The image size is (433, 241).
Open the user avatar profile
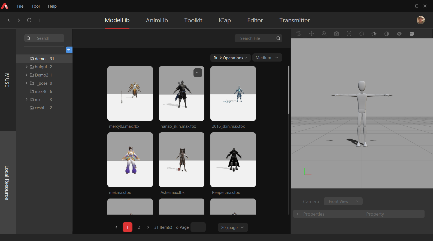pos(421,20)
